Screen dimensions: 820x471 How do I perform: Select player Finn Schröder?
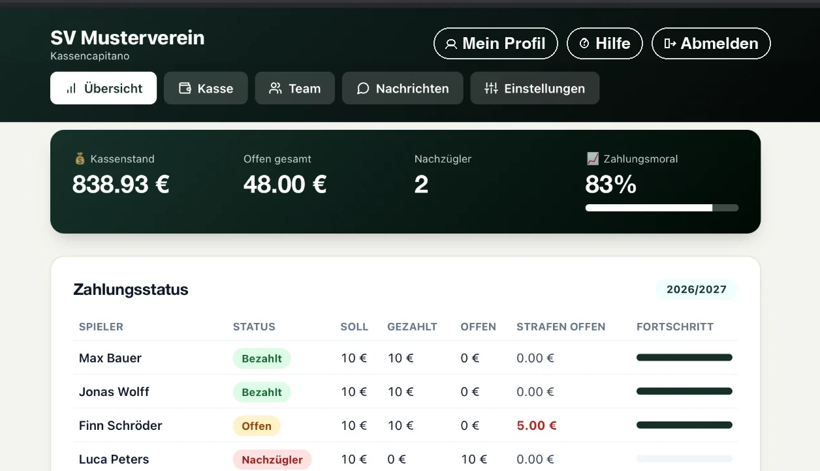click(x=121, y=426)
